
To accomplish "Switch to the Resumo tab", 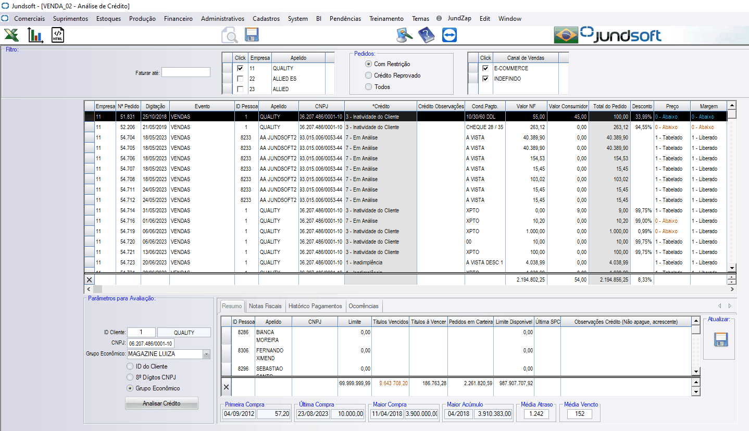I will click(x=231, y=306).
